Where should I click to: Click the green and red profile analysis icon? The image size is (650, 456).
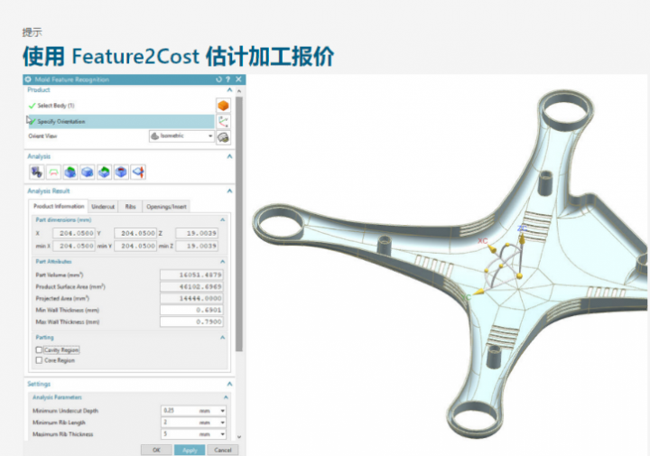tap(53, 172)
